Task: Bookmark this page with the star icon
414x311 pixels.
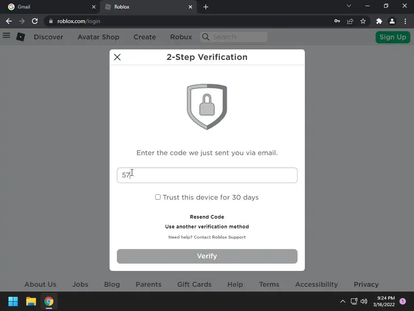Action: tap(363, 21)
